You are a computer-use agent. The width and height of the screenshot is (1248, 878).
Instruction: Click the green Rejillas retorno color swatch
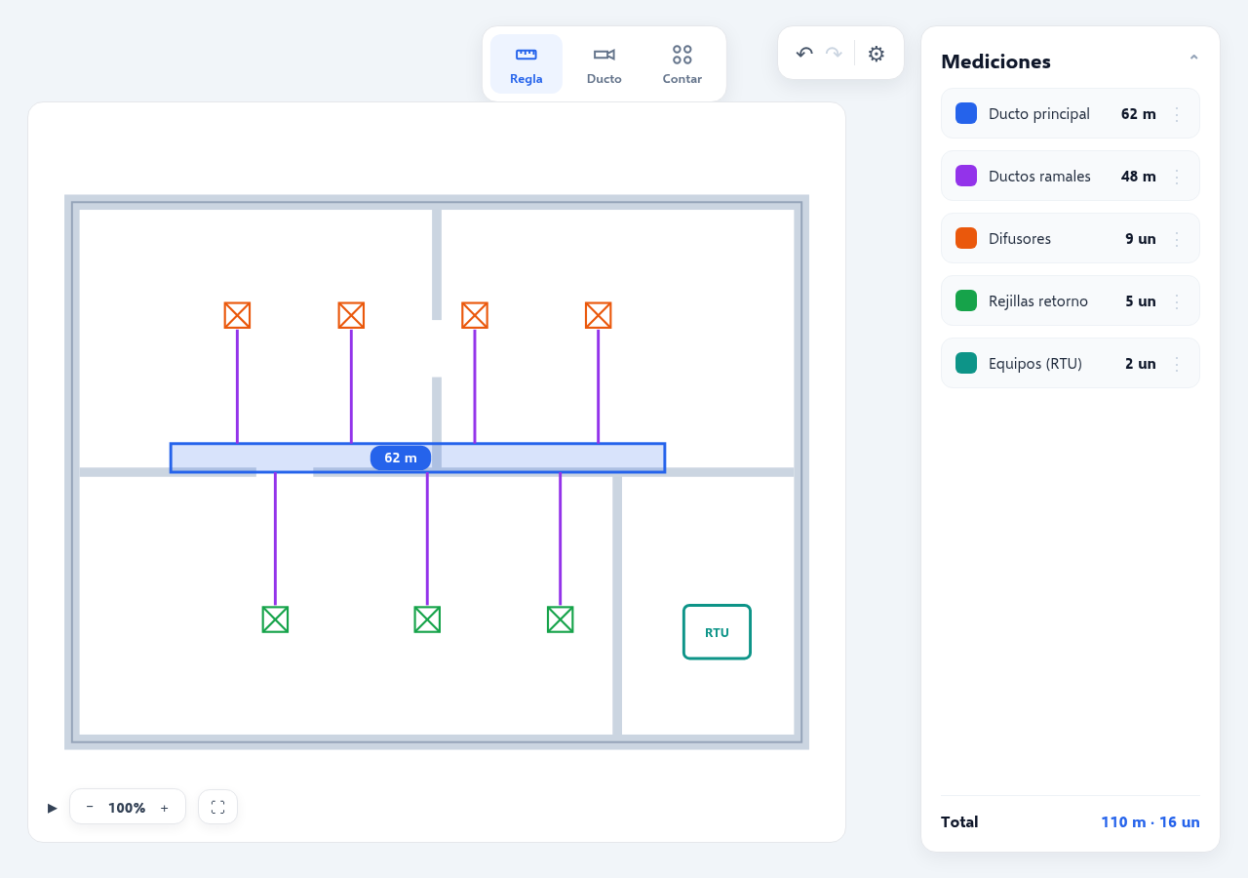[x=966, y=300]
